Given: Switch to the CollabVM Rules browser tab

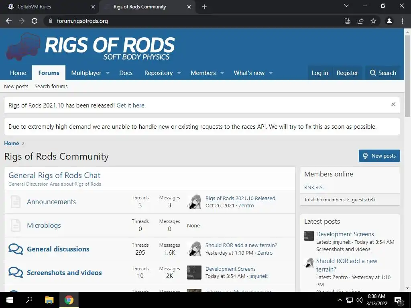Looking at the screenshot, I should coord(49,7).
